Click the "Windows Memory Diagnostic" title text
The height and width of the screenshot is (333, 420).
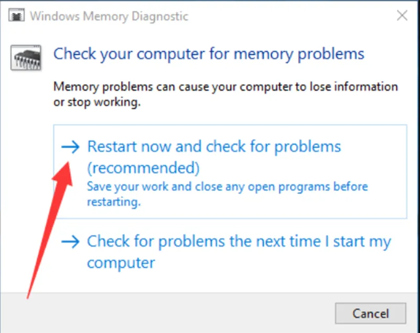click(109, 16)
